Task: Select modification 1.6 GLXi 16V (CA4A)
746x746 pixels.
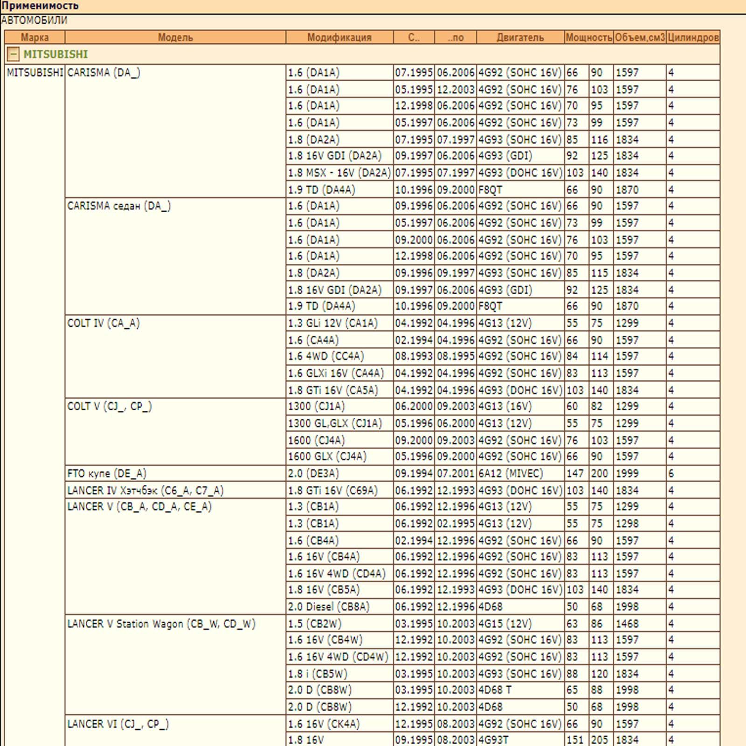Action: click(x=339, y=373)
